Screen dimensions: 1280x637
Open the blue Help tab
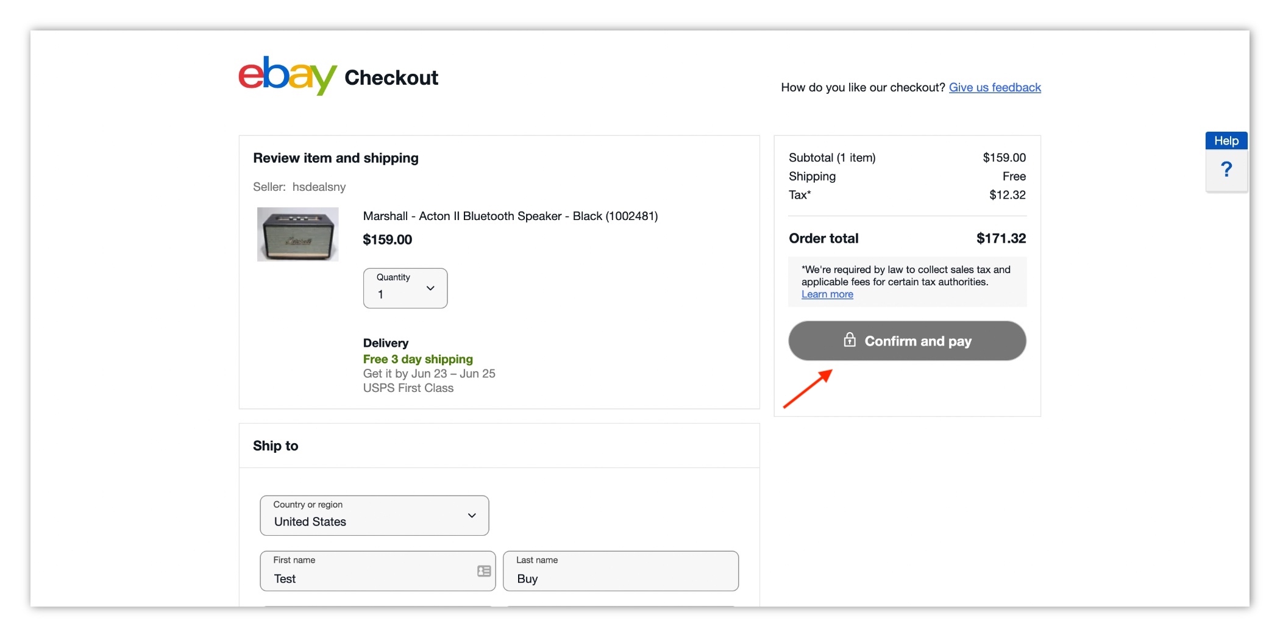click(x=1226, y=141)
